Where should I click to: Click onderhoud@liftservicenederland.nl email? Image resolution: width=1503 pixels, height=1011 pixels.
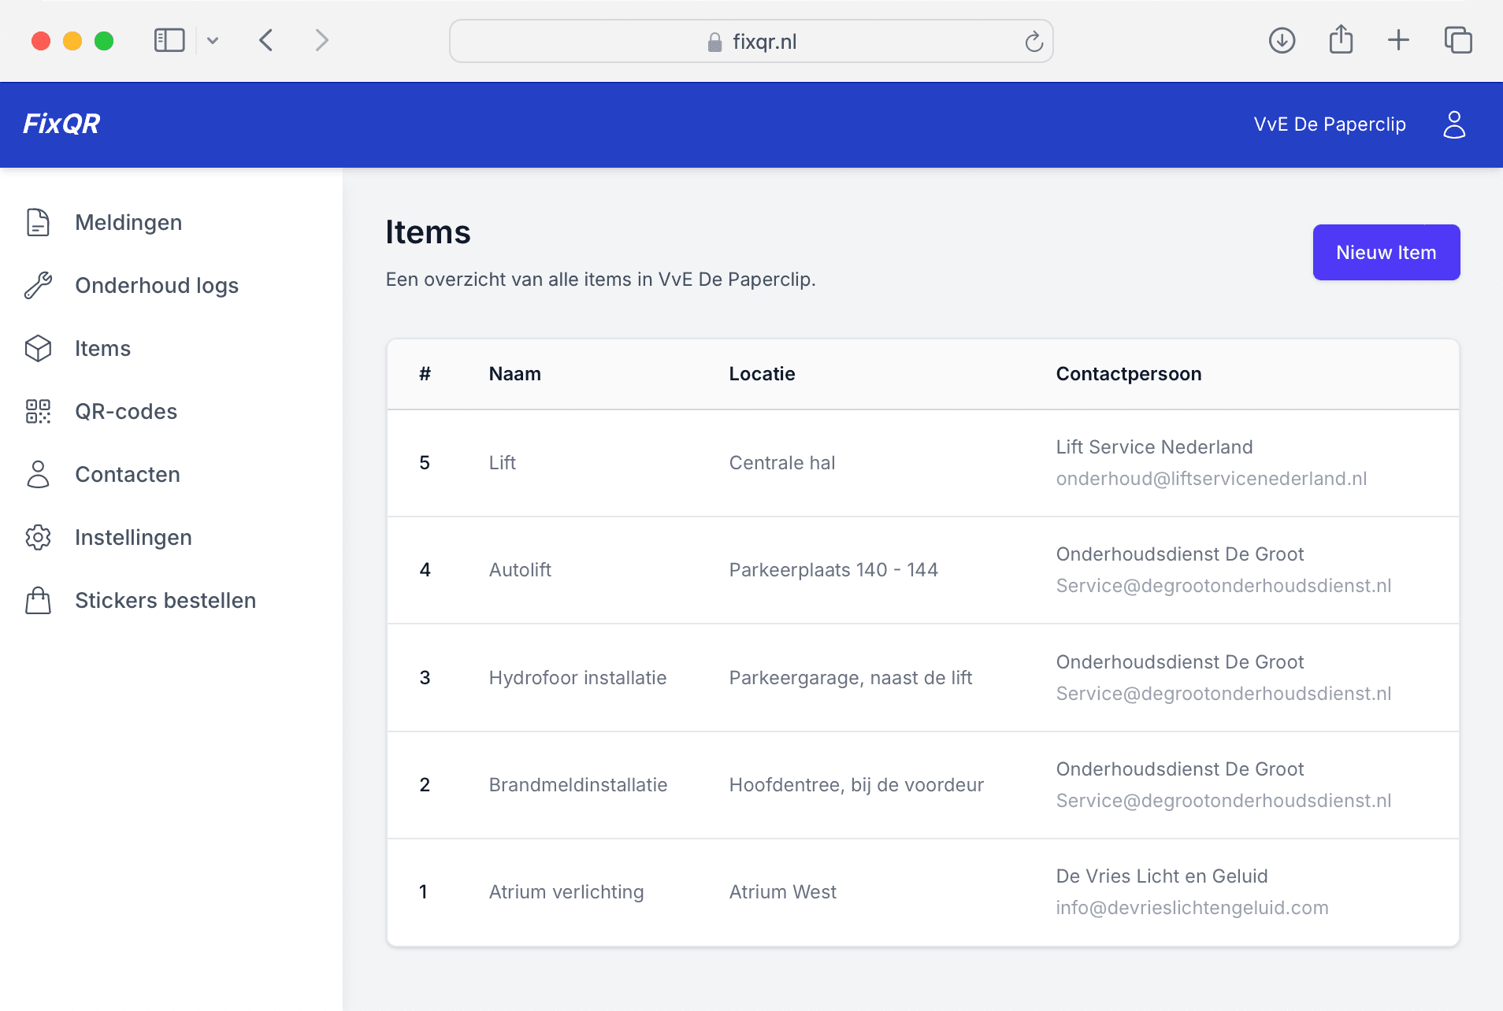tap(1212, 479)
